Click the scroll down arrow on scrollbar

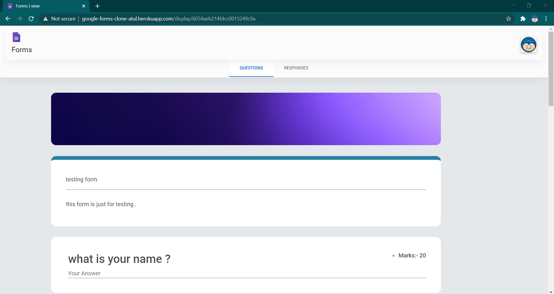(x=551, y=292)
